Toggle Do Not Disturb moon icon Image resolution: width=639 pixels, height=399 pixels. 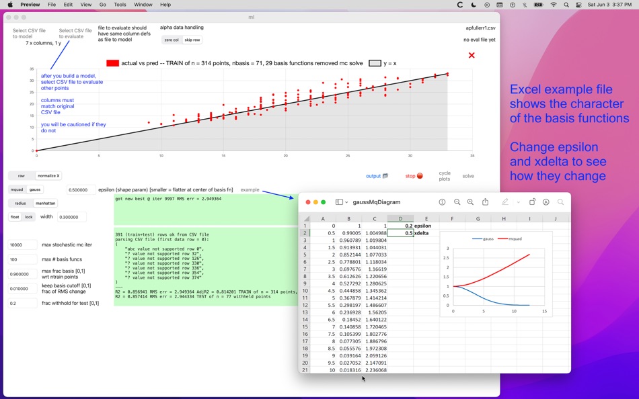tap(474, 5)
